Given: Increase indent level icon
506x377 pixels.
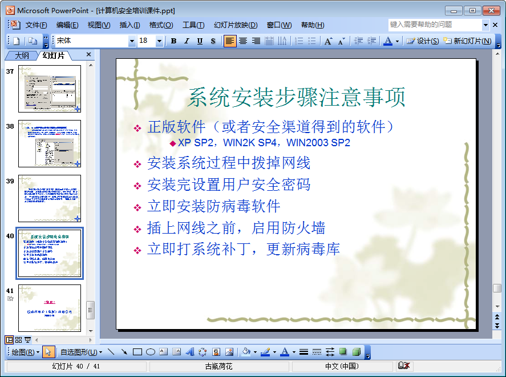Looking at the screenshot, I should click(x=371, y=41).
